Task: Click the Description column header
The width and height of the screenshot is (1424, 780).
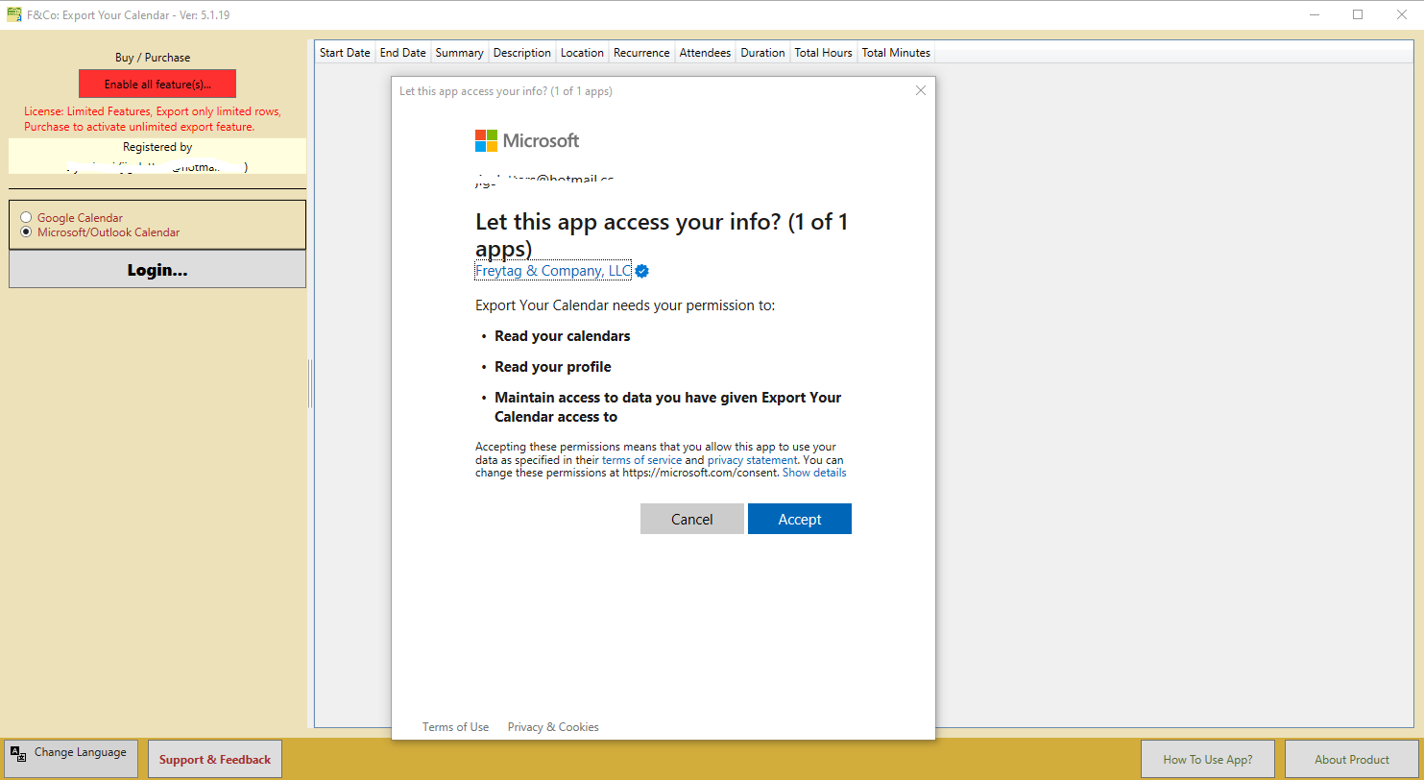Action: click(x=522, y=53)
